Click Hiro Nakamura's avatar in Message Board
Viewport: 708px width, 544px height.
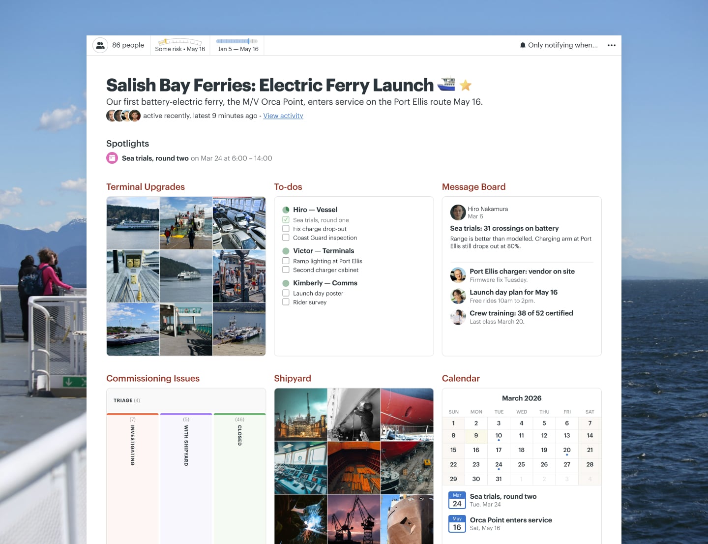pos(458,212)
